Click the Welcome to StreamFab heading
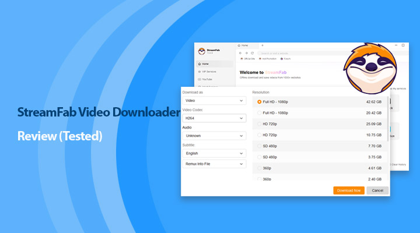420x233 pixels. click(263, 72)
